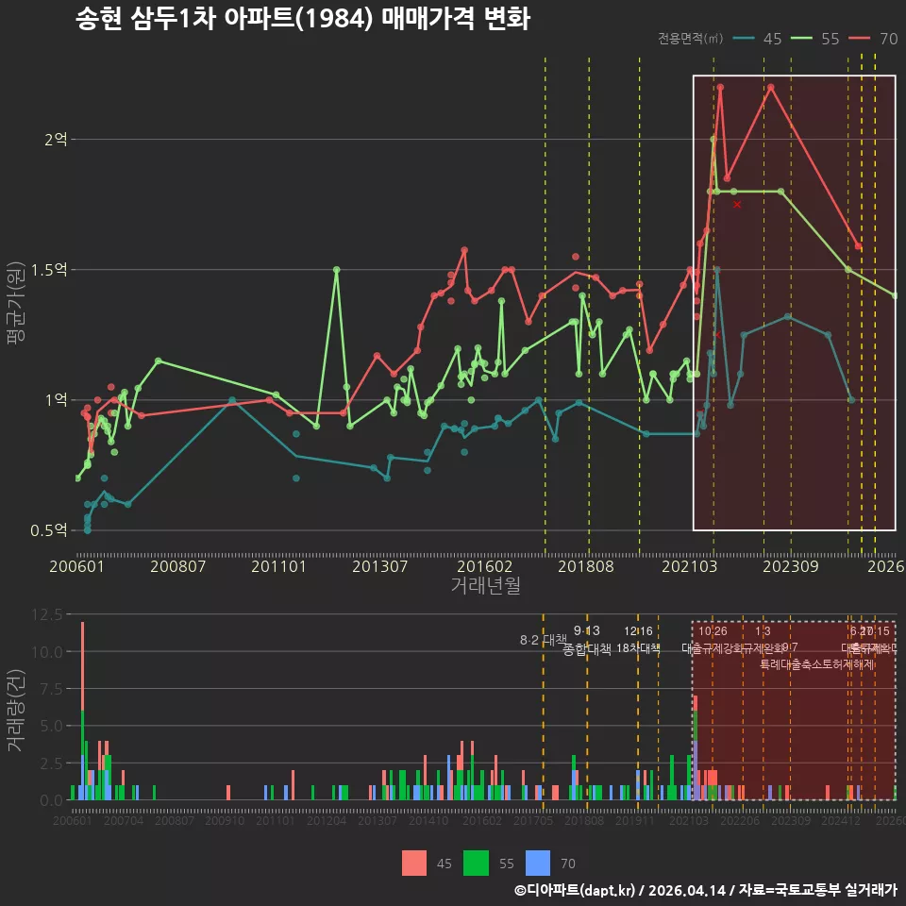Click the teal 45 legend line marker
Viewport: 906px width, 906px height.
click(x=744, y=39)
